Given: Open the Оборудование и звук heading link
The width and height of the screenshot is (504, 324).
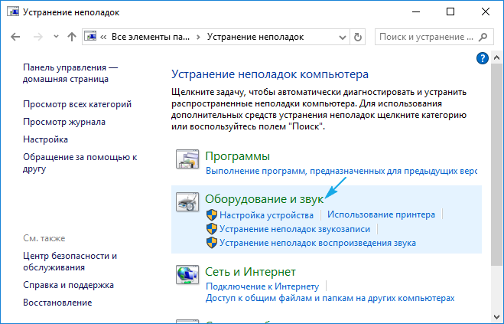Looking at the screenshot, I should 264,198.
